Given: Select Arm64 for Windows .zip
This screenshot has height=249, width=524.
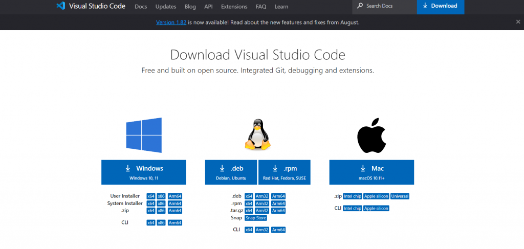Looking at the screenshot, I should [175, 211].
